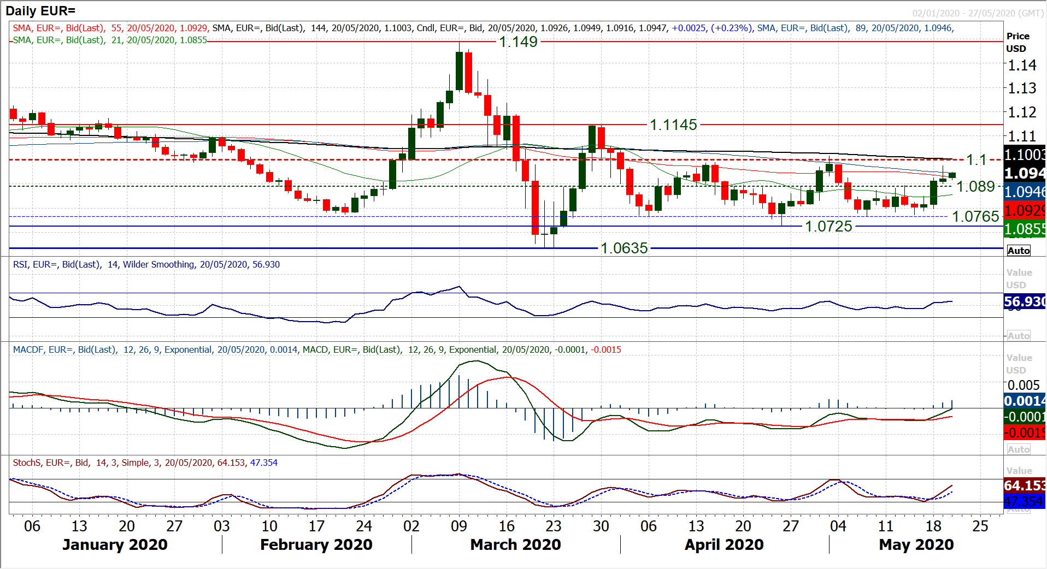Click the 1.0765 dashed level label

tap(975, 216)
